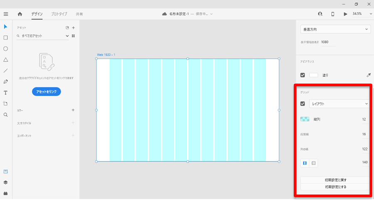The image size is (374, 200).
Task: Select the Rectangle tool
Action: tap(6, 38)
